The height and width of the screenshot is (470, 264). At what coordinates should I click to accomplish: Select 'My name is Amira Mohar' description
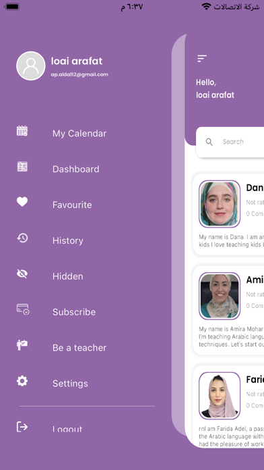pyautogui.click(x=232, y=336)
